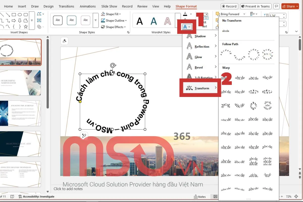Open the comments pane icon
This screenshot has height=202, width=303.
tap(277, 6)
